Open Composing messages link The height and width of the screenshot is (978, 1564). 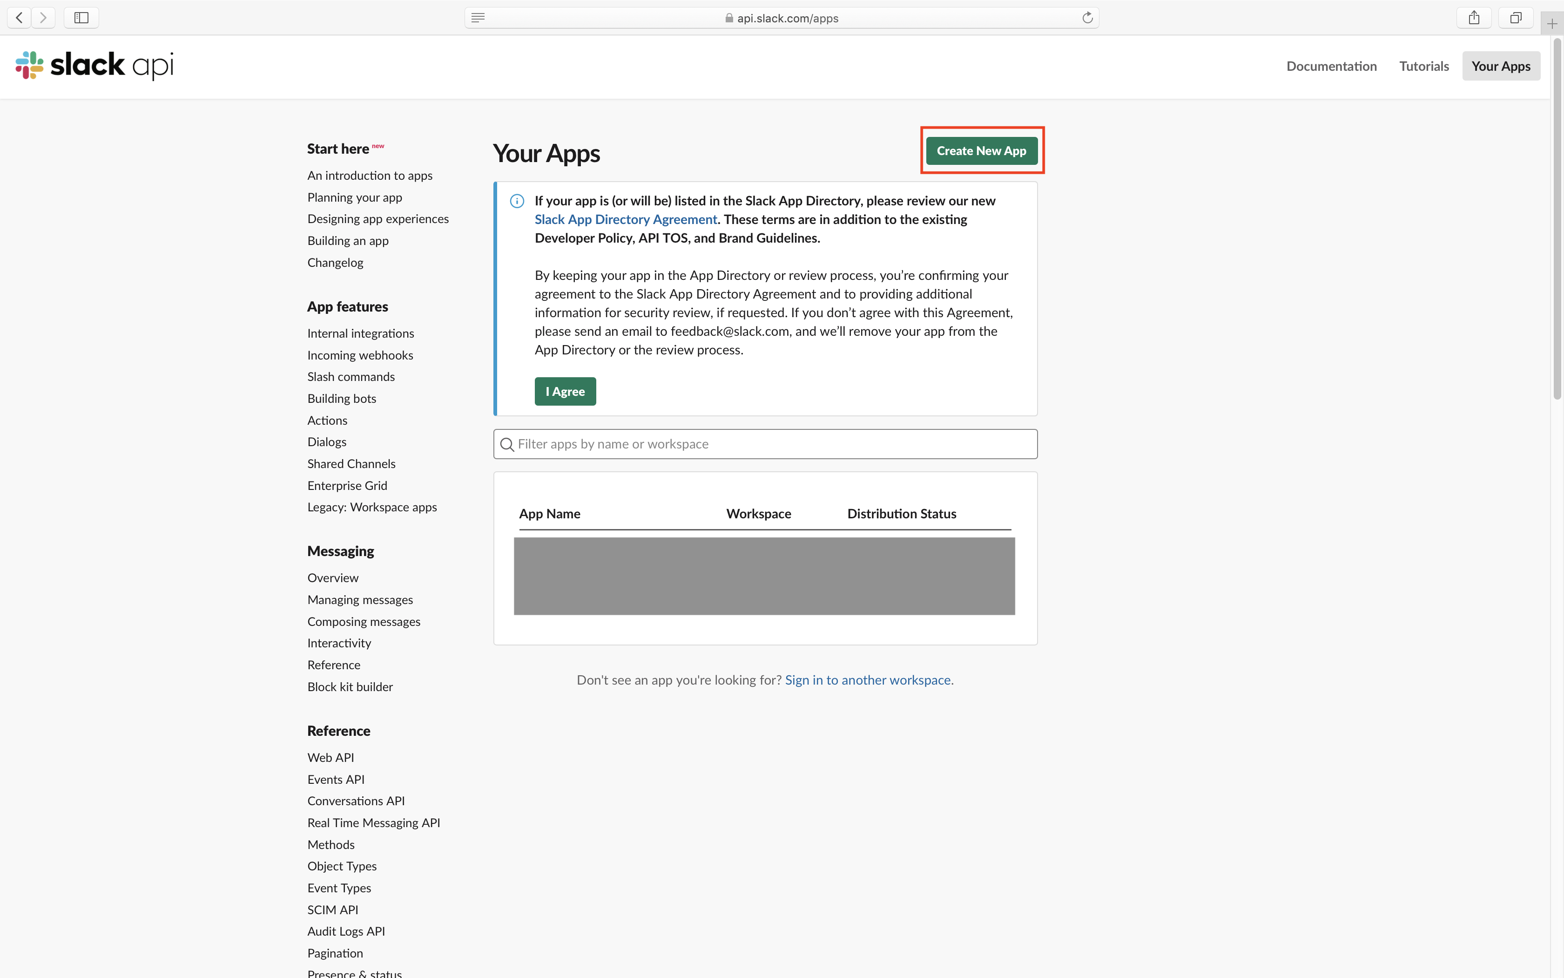pyautogui.click(x=364, y=622)
